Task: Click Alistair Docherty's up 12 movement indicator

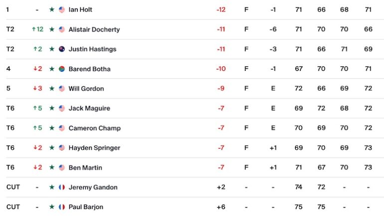Action: (37, 29)
